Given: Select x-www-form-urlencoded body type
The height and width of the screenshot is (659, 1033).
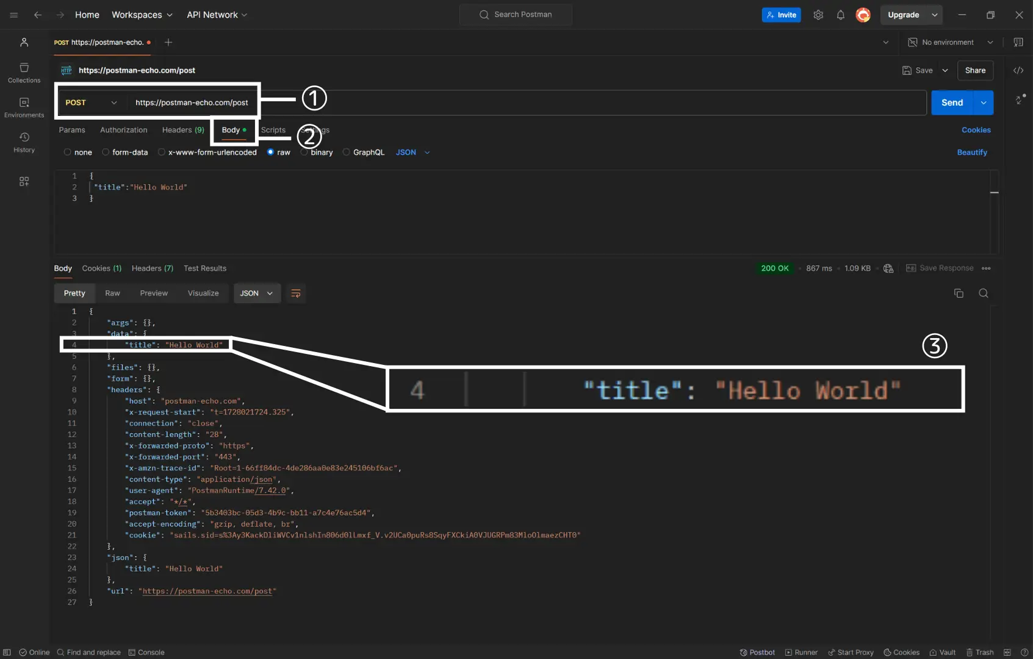Looking at the screenshot, I should (207, 153).
